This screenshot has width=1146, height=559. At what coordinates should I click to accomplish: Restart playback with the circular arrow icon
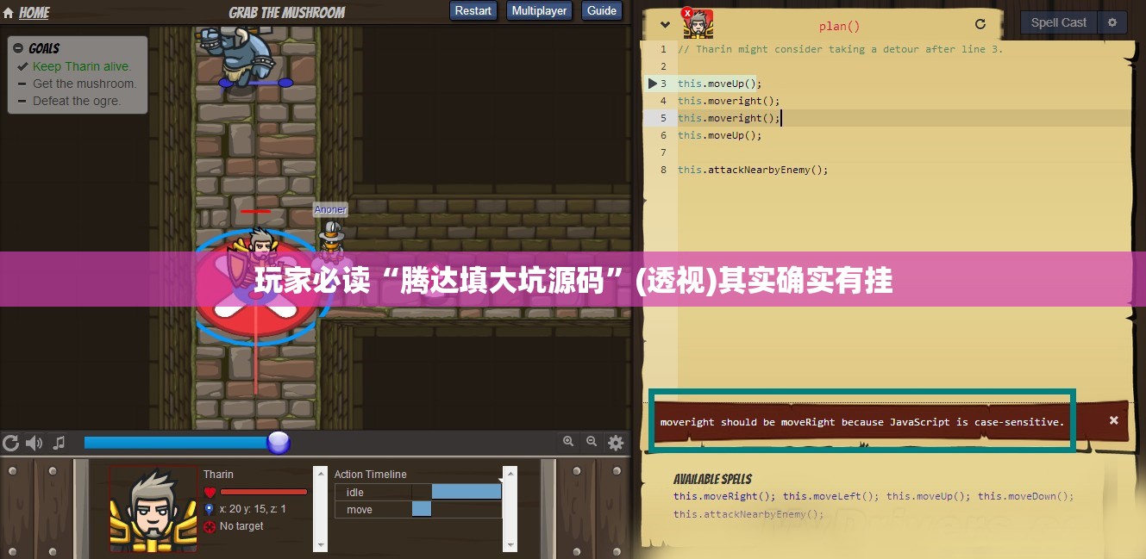coord(11,443)
